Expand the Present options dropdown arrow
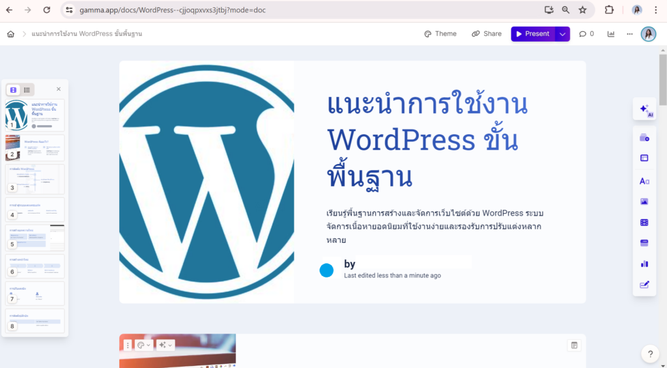 (x=562, y=34)
